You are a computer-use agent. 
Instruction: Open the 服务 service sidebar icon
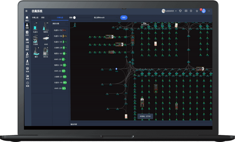click(x=27, y=48)
